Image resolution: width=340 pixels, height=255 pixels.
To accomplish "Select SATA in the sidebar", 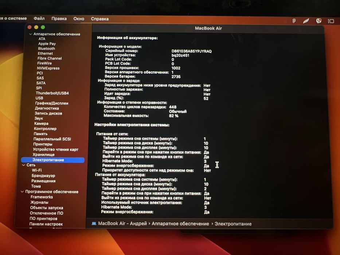I will coord(41,83).
